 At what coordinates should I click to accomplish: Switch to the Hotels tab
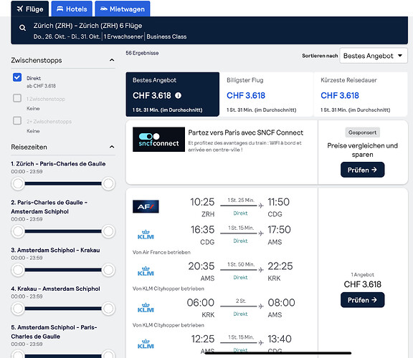pyautogui.click(x=72, y=9)
